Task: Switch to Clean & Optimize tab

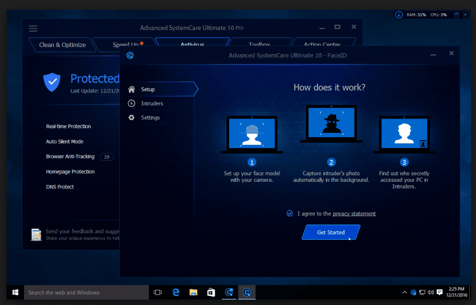Action: (62, 45)
